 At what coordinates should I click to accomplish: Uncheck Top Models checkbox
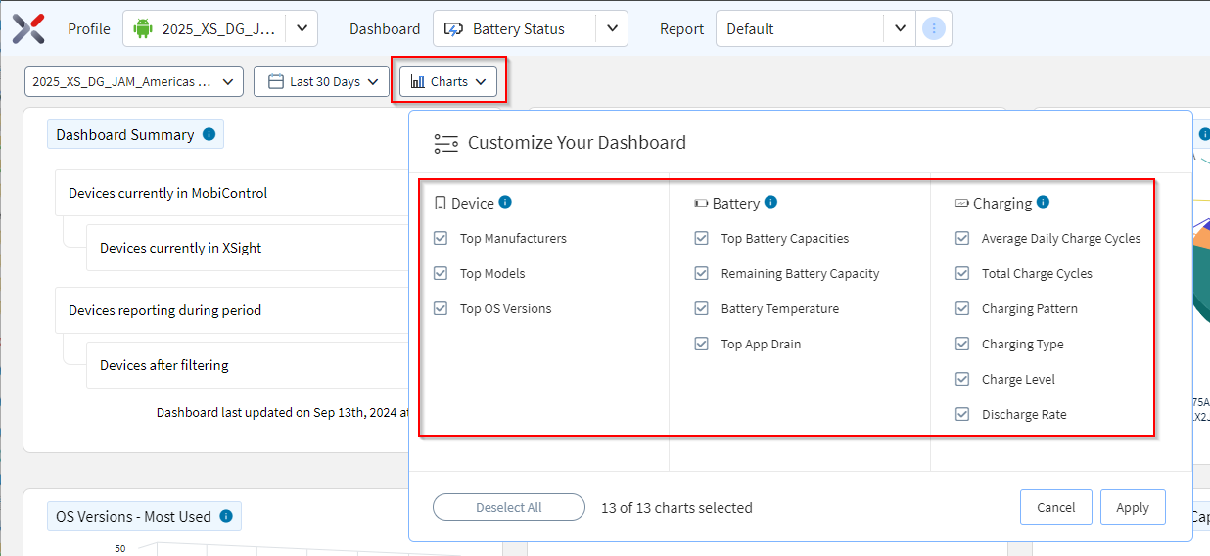(441, 273)
